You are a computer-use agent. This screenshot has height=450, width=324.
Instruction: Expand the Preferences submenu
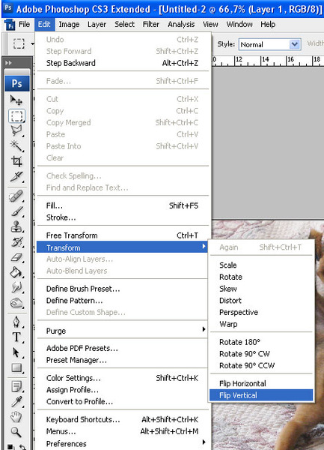click(x=123, y=443)
